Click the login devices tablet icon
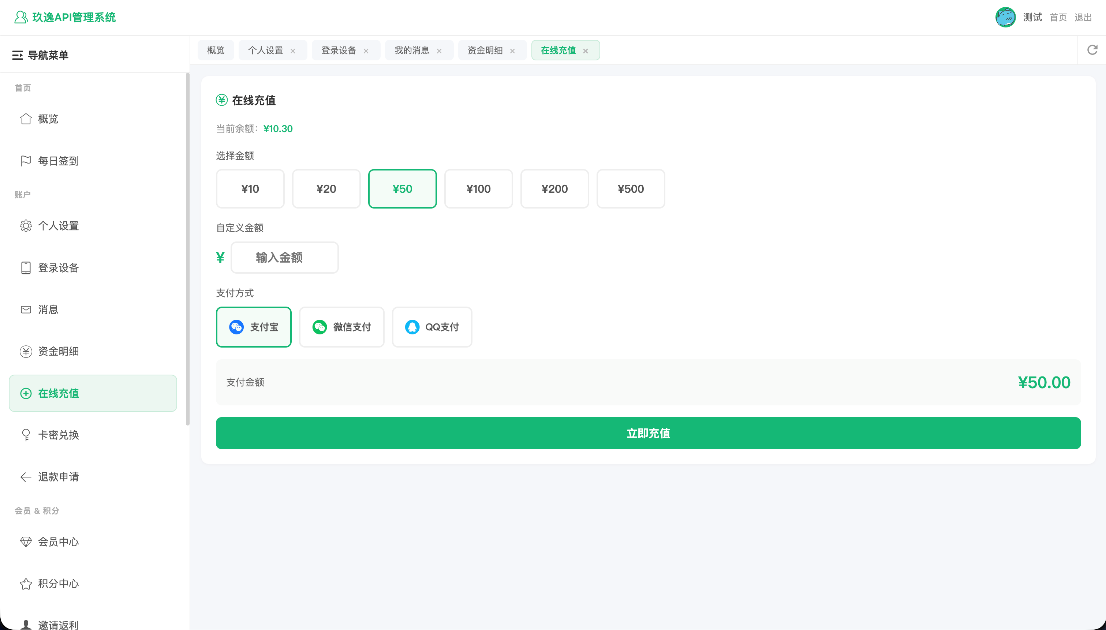1106x630 pixels. 26,268
